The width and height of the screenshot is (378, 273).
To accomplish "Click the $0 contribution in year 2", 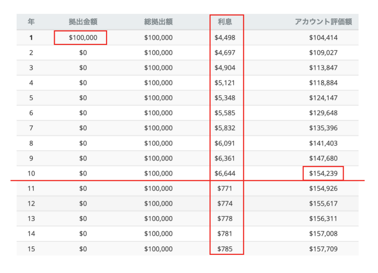I will pos(83,53).
